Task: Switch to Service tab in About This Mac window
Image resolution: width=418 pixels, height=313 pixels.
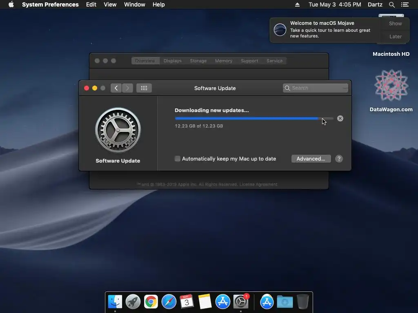Action: [x=274, y=61]
